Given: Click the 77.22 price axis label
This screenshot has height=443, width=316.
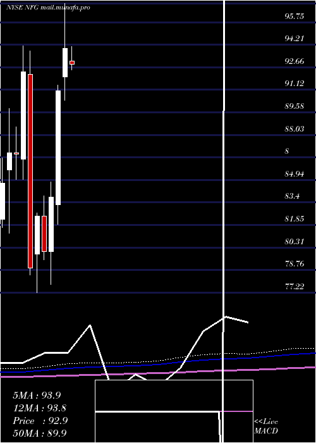Looking at the screenshot, I should [295, 287].
